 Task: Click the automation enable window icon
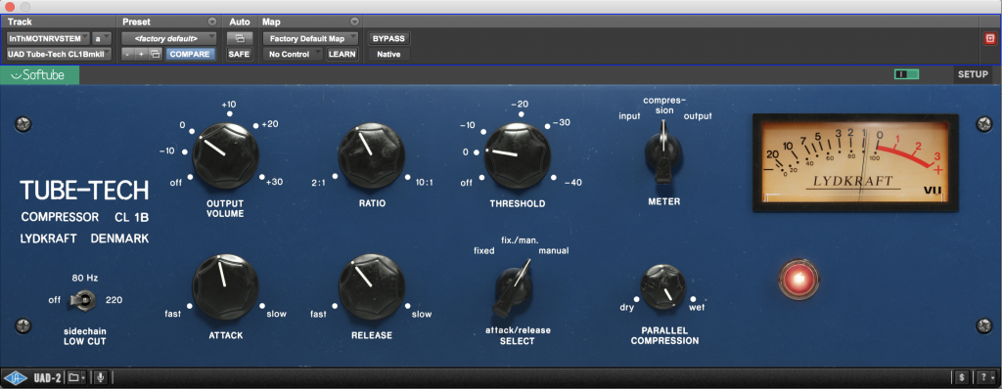point(240,38)
